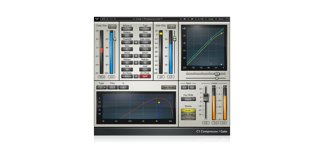
Task: Click the yellow-triangle slider under the dynamics graph
Action: tap(217, 78)
